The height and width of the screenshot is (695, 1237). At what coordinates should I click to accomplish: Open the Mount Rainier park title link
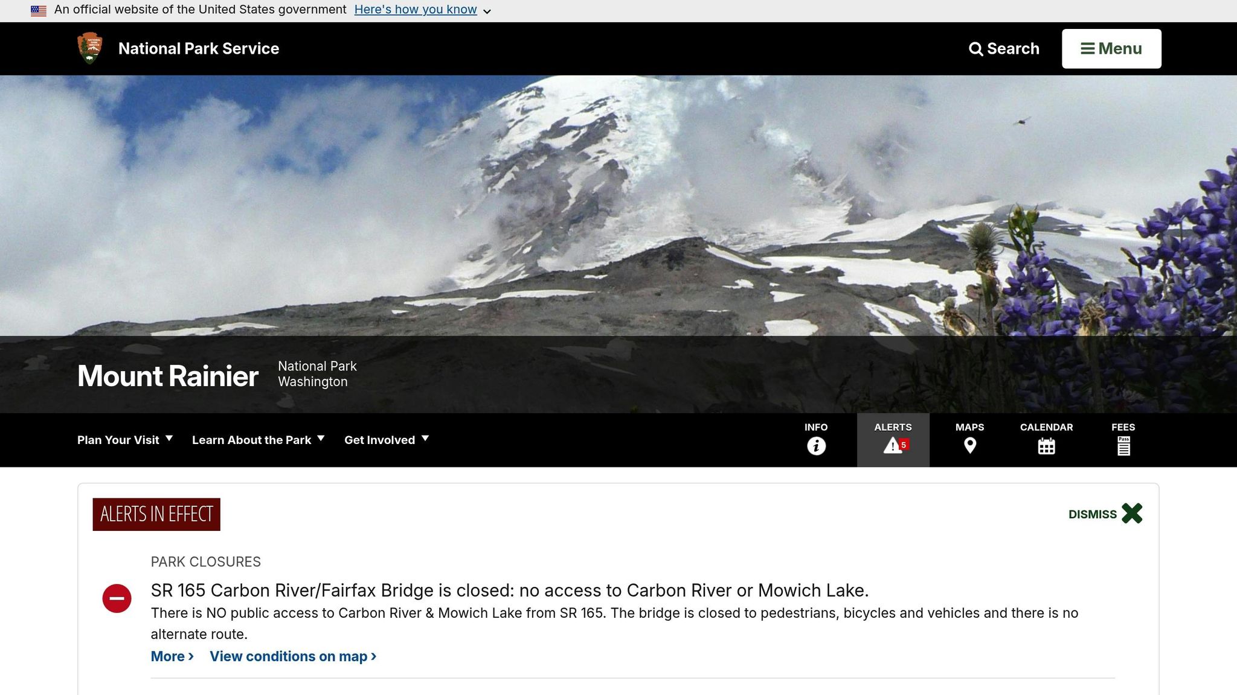(x=168, y=376)
